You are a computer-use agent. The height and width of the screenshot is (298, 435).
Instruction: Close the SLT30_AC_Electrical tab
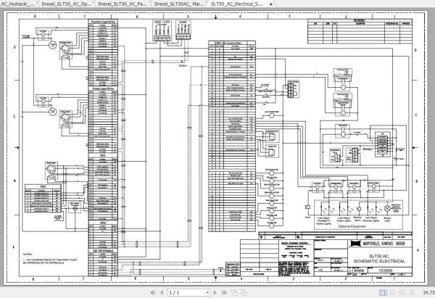tap(271, 4)
